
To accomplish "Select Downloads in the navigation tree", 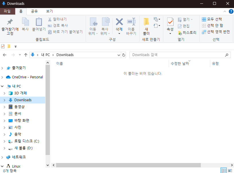I will tap(23, 100).
